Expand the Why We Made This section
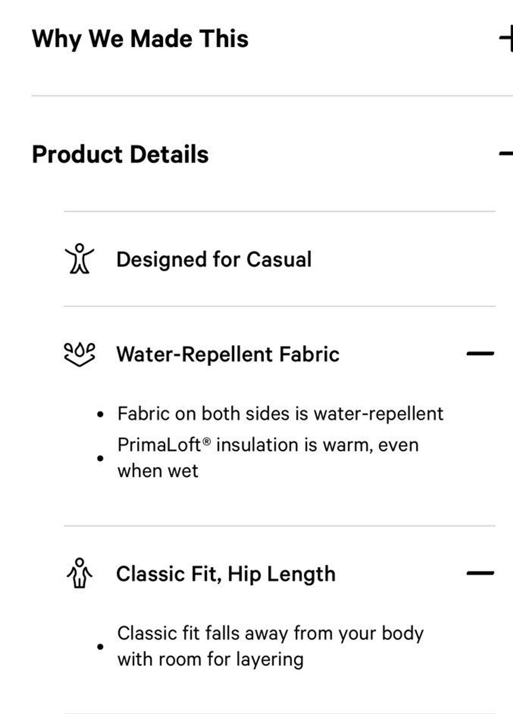The image size is (513, 714). coord(506,39)
